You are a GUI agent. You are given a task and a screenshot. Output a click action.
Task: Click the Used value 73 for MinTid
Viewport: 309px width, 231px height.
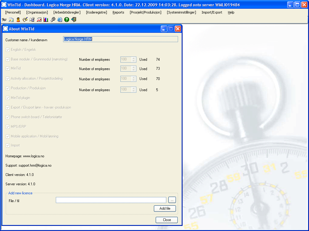[158, 69]
